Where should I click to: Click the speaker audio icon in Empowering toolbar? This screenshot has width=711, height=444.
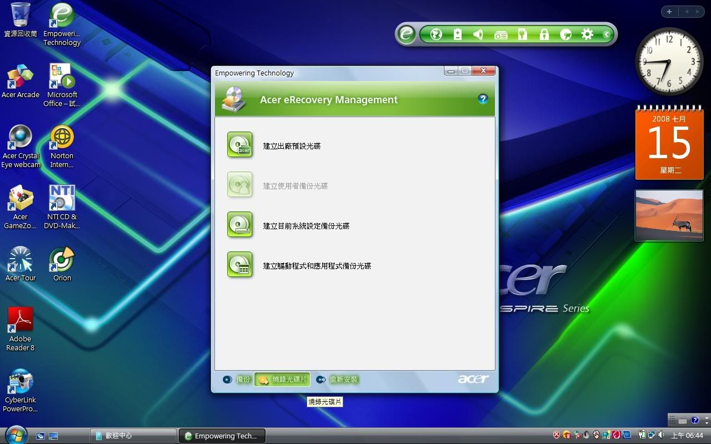click(478, 34)
